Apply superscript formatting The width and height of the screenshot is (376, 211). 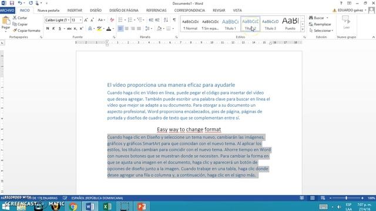[x=81, y=29]
